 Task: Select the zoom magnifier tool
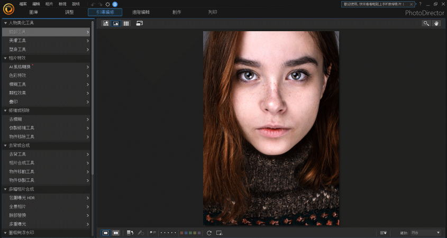426,23
